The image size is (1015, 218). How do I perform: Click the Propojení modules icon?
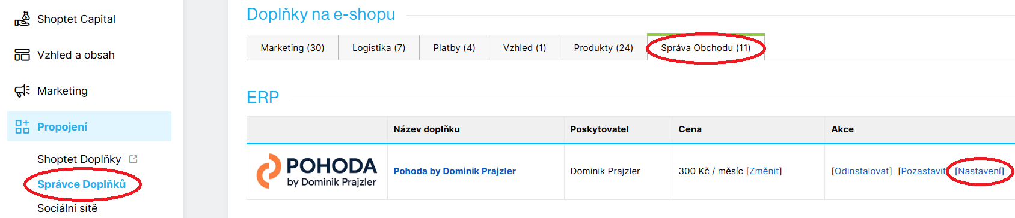click(x=22, y=126)
